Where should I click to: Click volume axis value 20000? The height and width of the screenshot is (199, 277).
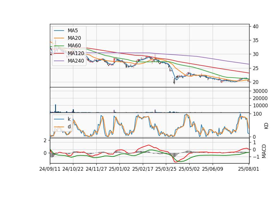tap(260, 98)
